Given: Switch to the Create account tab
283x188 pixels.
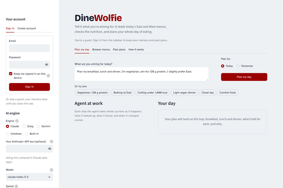Looking at the screenshot, I should (x=27, y=28).
